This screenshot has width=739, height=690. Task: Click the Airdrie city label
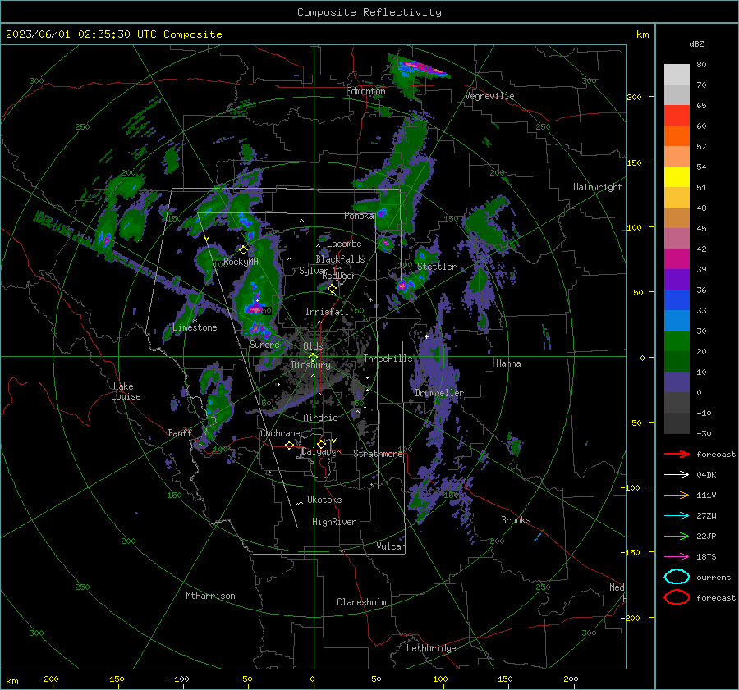click(320, 418)
